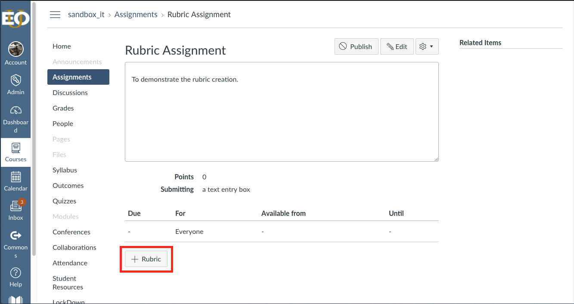Click inside the assignment description box

point(281,111)
